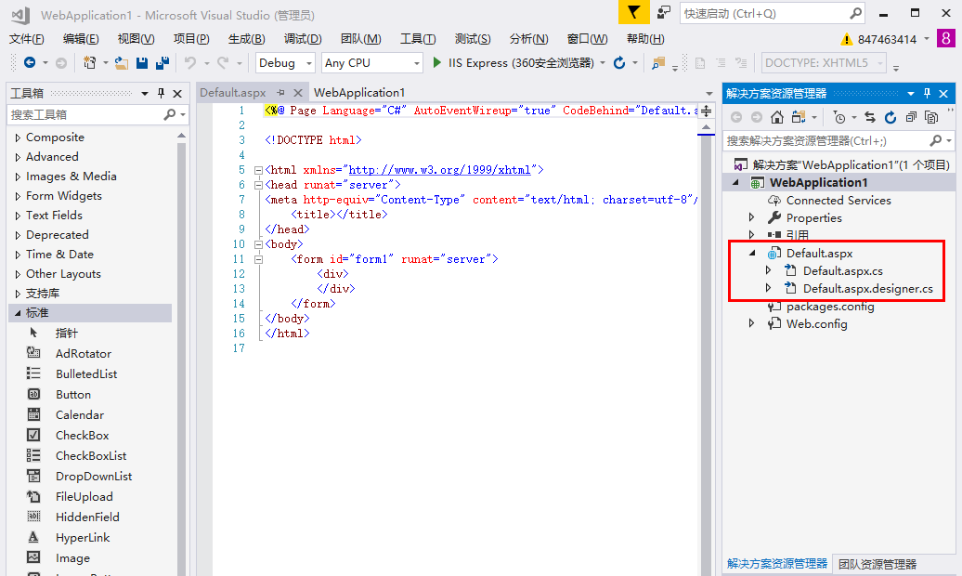Viewport: 962px width, 576px height.
Task: Open the Any CPU platform dropdown
Action: pos(371,63)
